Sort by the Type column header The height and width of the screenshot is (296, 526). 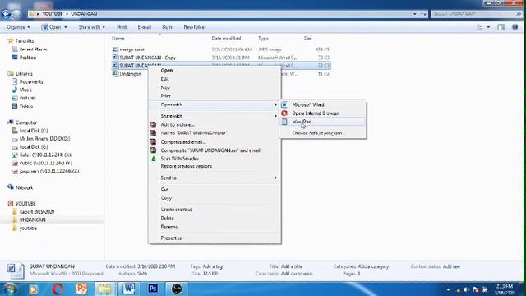(263, 39)
